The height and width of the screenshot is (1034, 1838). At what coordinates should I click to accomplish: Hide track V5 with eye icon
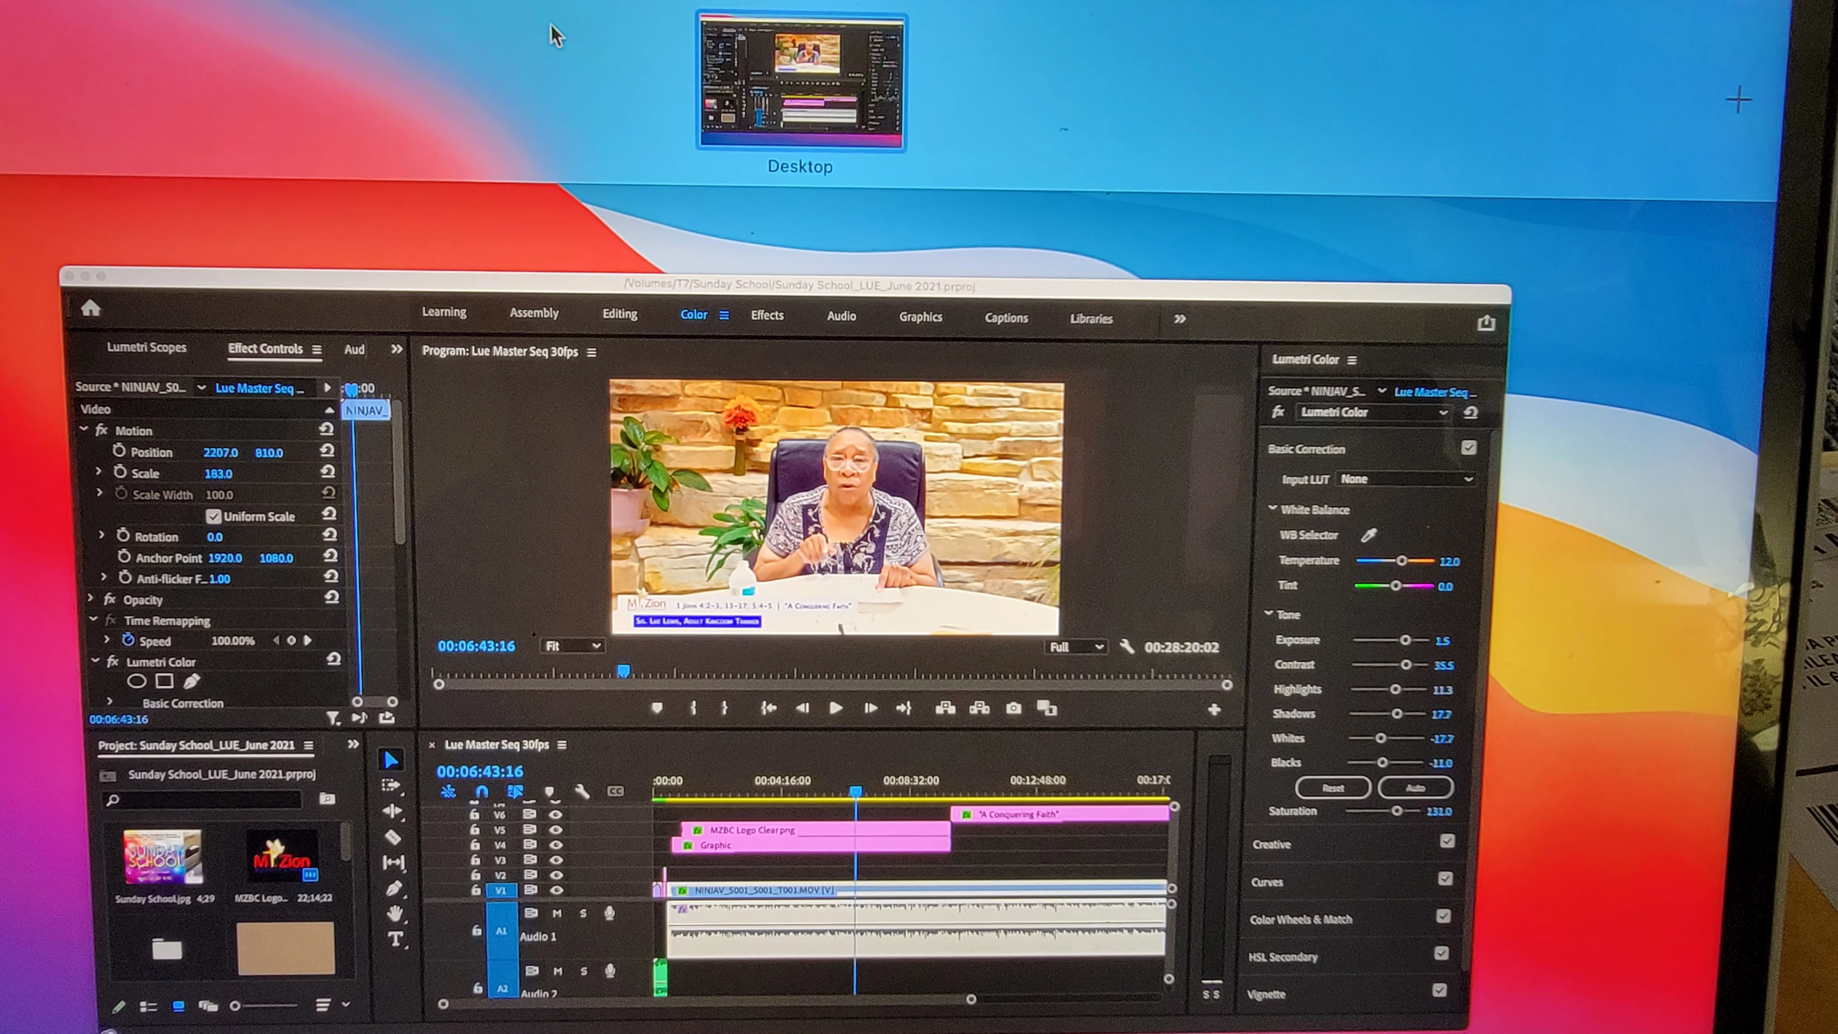(x=556, y=829)
